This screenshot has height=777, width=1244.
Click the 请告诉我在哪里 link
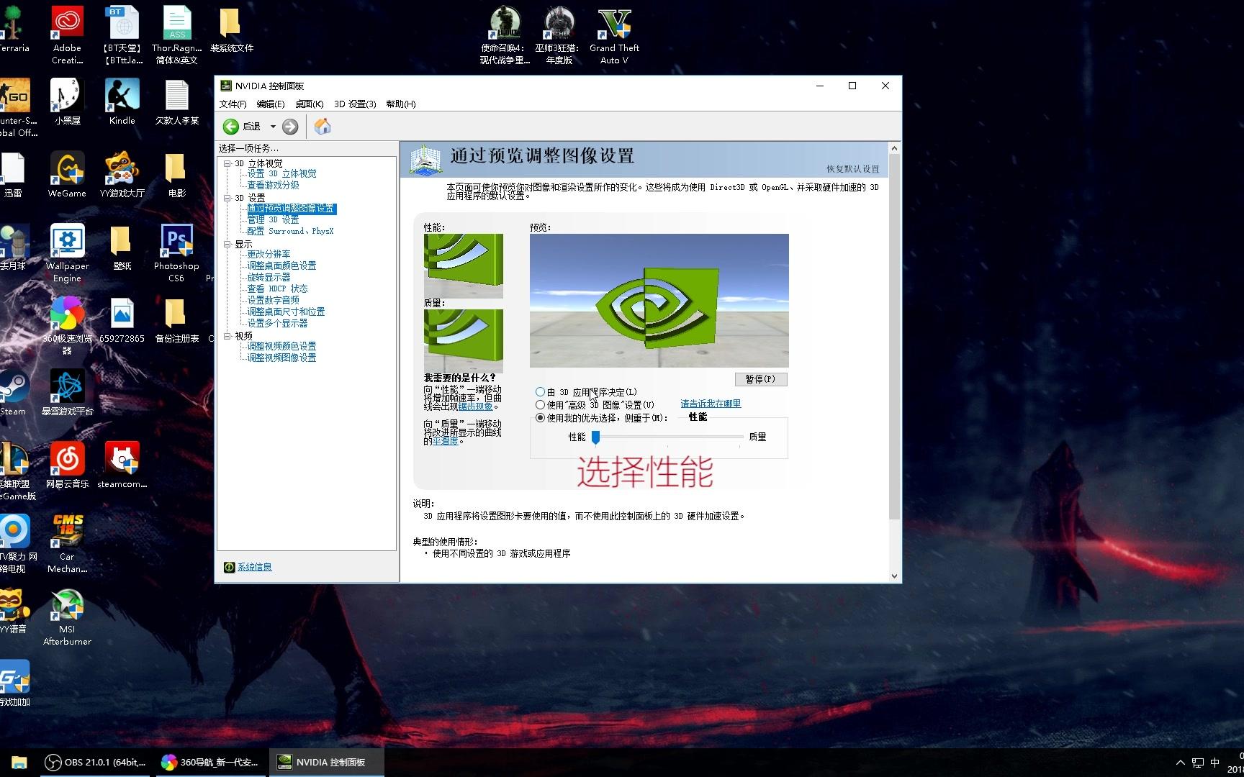click(711, 404)
